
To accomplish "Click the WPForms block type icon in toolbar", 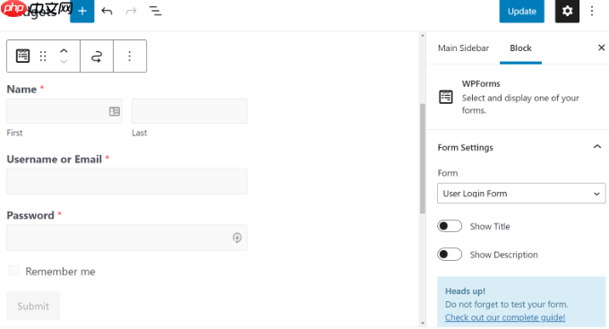I will pyautogui.click(x=22, y=56).
